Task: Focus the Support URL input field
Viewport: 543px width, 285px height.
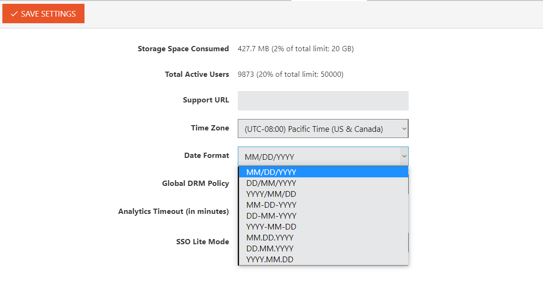Action: (323, 101)
